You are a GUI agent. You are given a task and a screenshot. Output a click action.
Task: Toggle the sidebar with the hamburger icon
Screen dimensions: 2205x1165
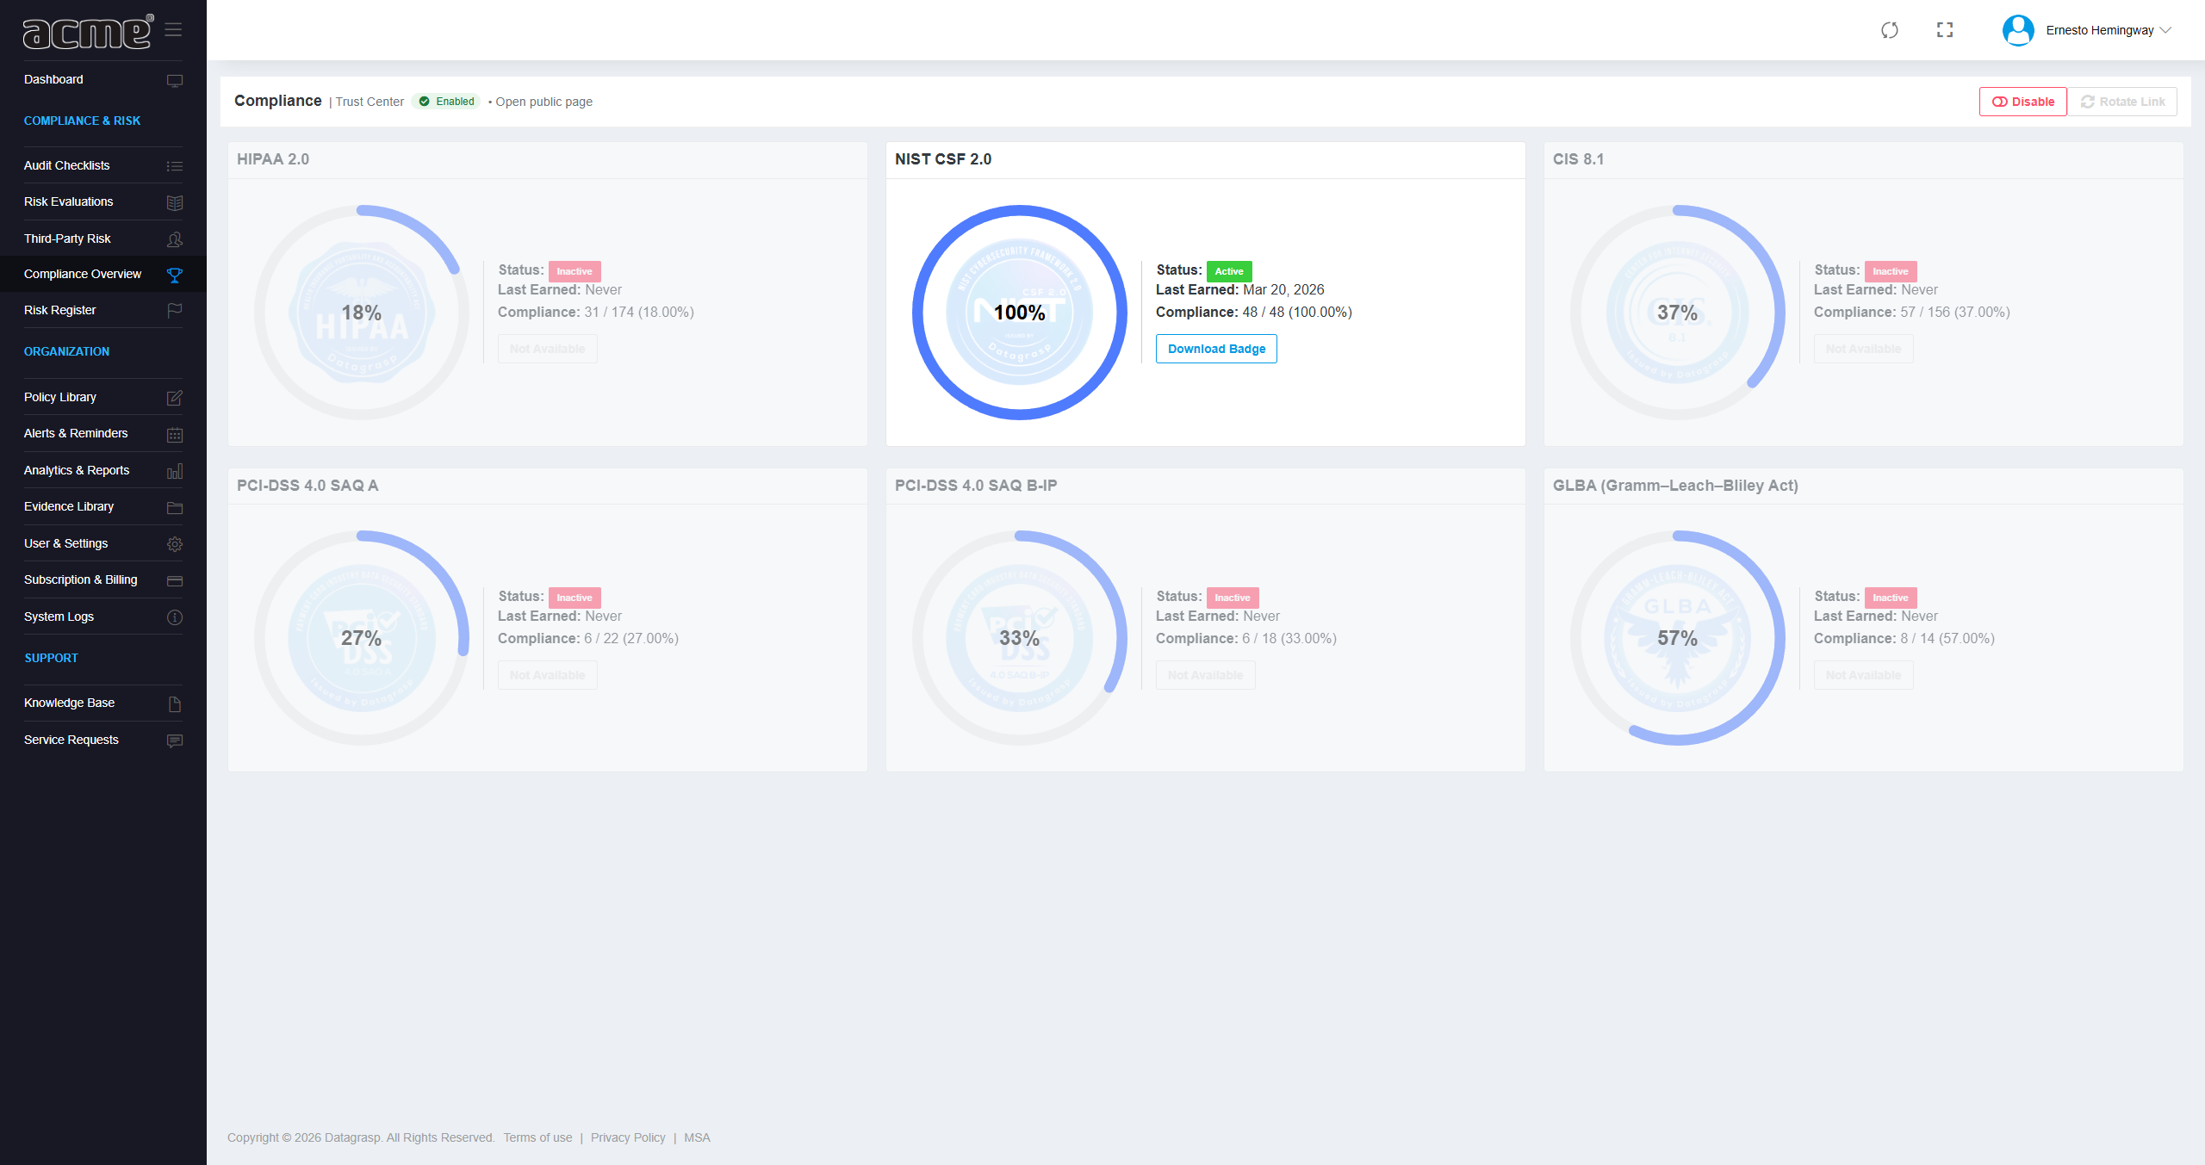click(174, 30)
